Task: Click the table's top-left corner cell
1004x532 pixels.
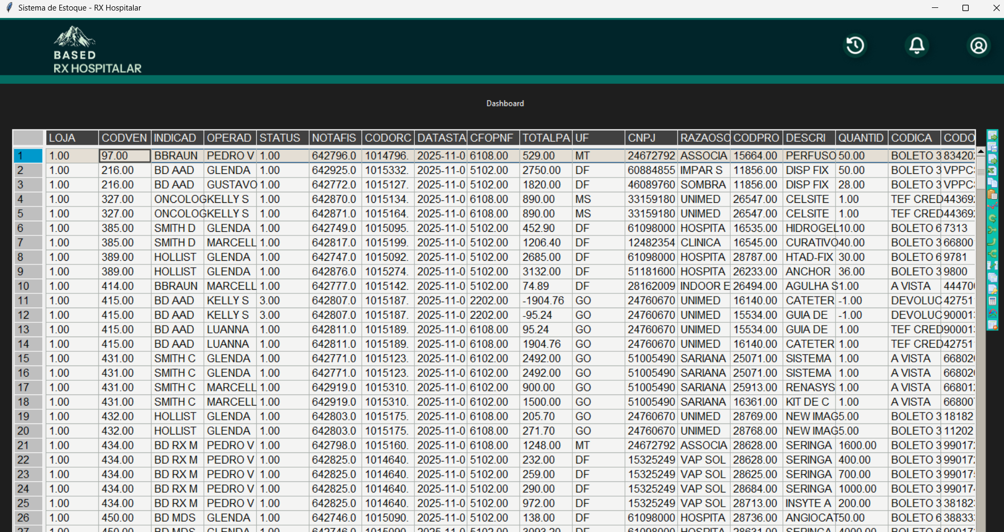Action: coord(28,138)
